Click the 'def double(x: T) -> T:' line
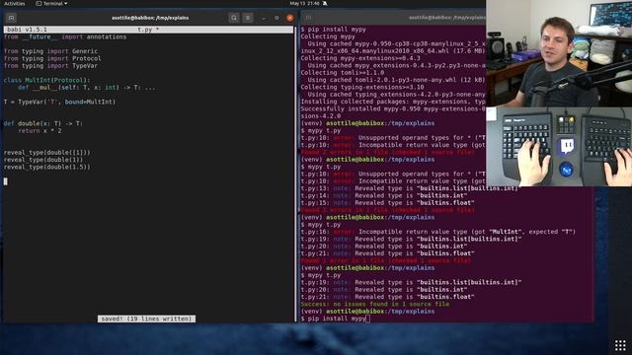Image resolution: width=632 pixels, height=355 pixels. 43,123
